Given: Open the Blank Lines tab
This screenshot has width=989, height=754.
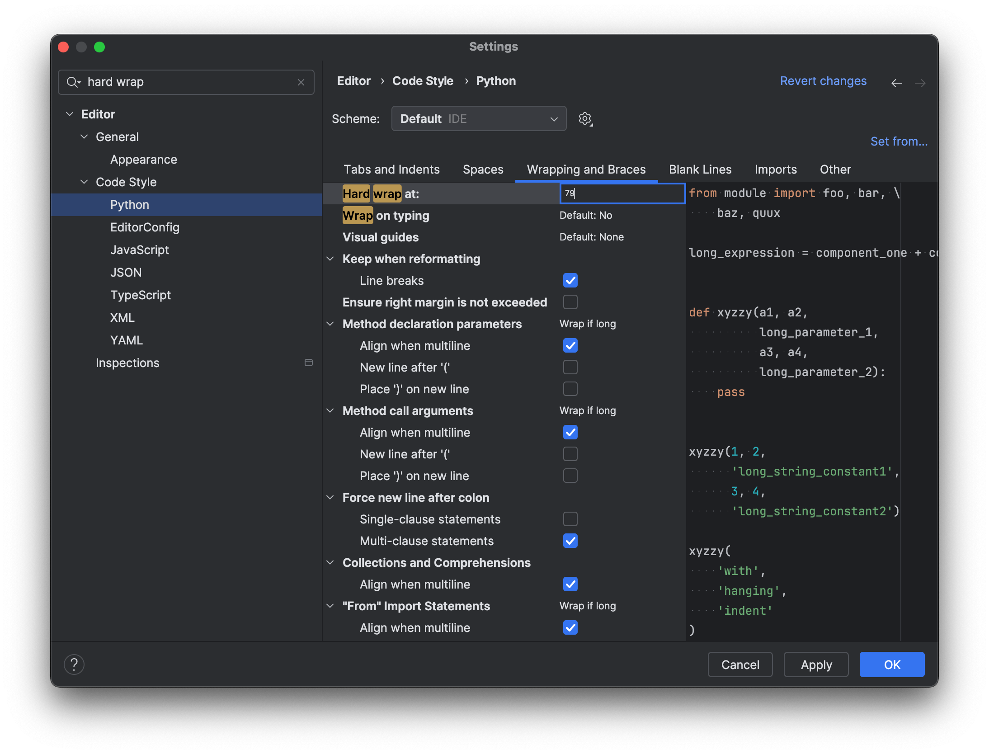Looking at the screenshot, I should point(700,170).
